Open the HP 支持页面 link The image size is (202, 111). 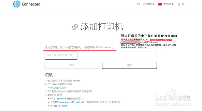point(61,106)
